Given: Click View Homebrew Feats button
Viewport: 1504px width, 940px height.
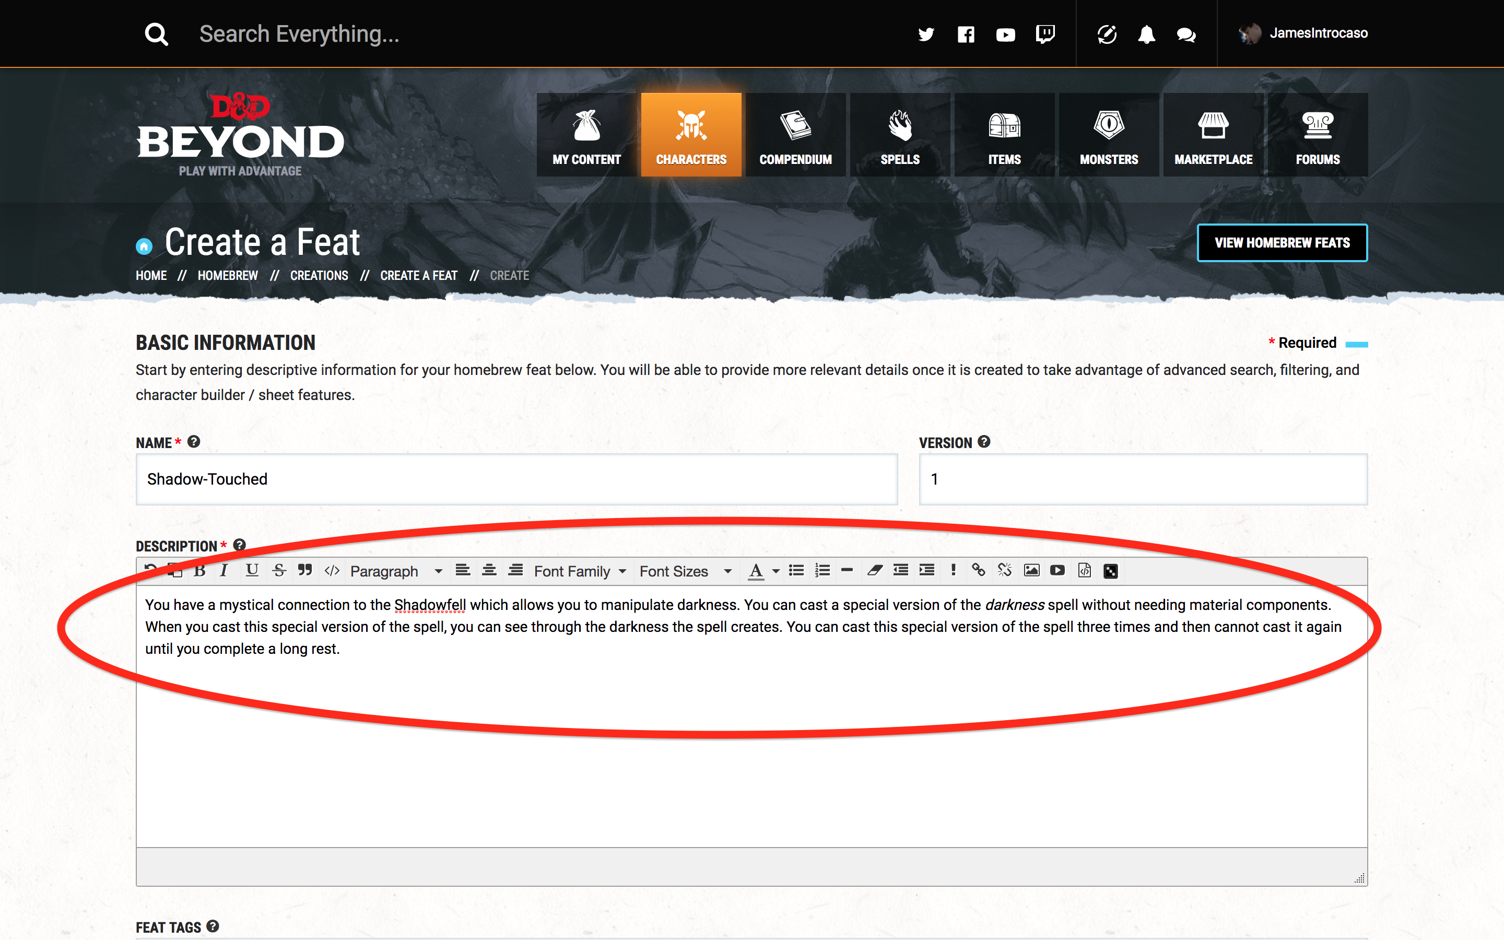Looking at the screenshot, I should [1282, 243].
